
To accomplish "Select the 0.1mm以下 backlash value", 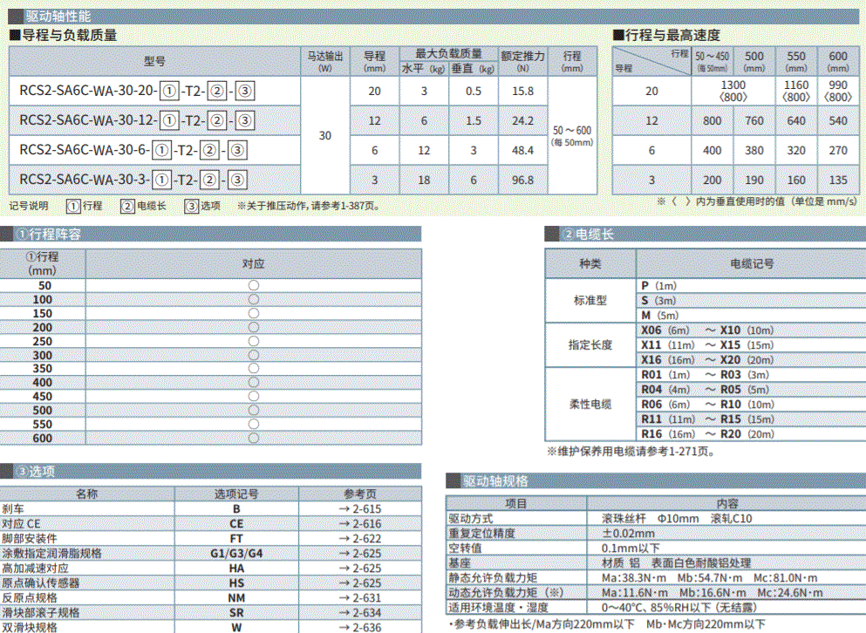I will (631, 548).
